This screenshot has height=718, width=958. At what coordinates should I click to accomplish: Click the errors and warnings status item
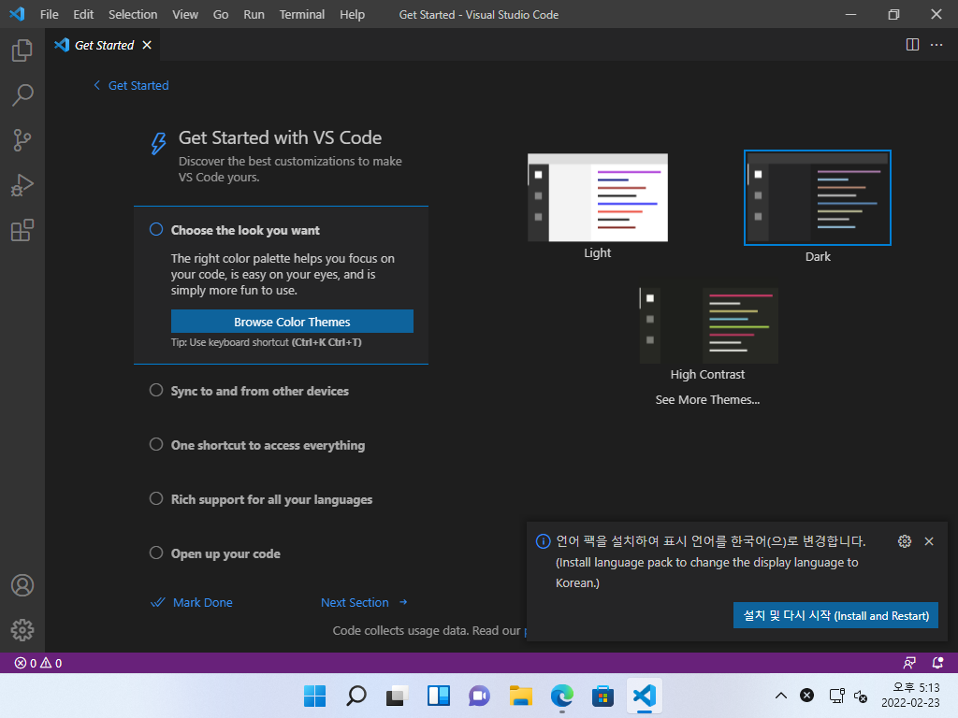click(x=37, y=663)
